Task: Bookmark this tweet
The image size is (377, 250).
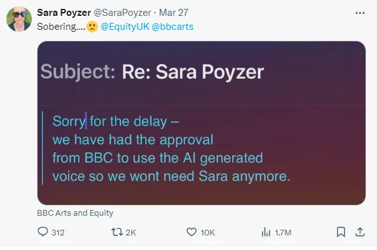Action: tap(341, 232)
